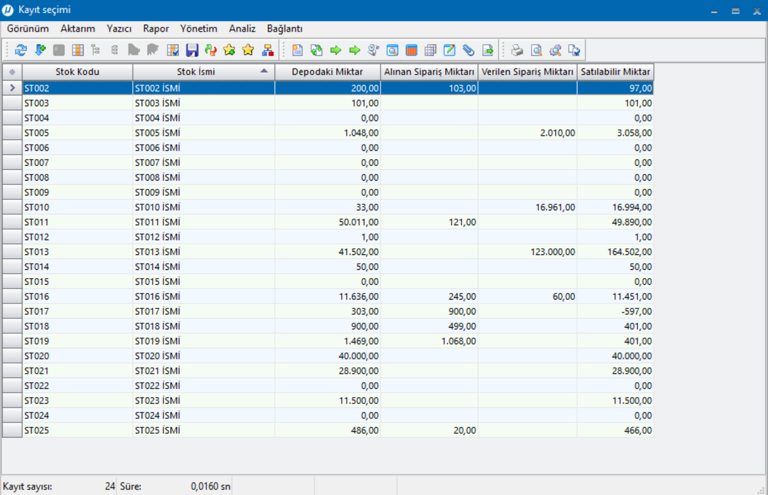The width and height of the screenshot is (768, 495).
Task: Select the ST005 İSMİ name cell
Action: pyautogui.click(x=204, y=133)
